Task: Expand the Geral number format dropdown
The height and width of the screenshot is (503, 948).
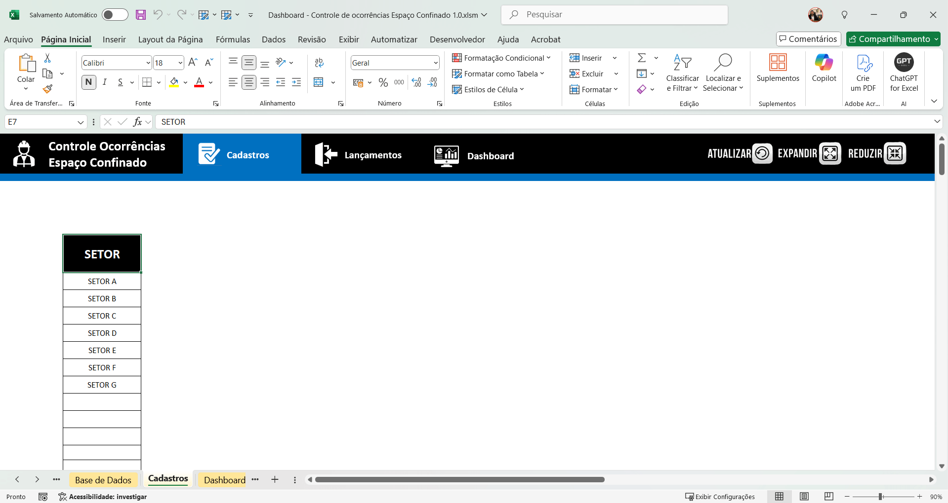Action: tap(435, 63)
